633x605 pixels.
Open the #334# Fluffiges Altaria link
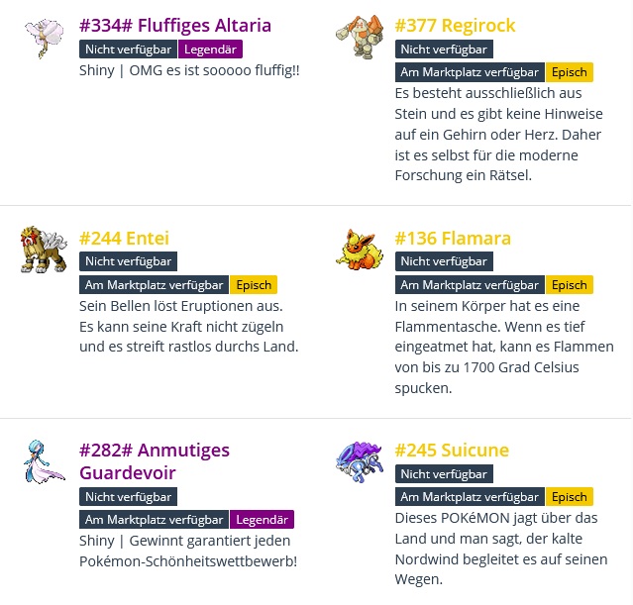coord(175,26)
